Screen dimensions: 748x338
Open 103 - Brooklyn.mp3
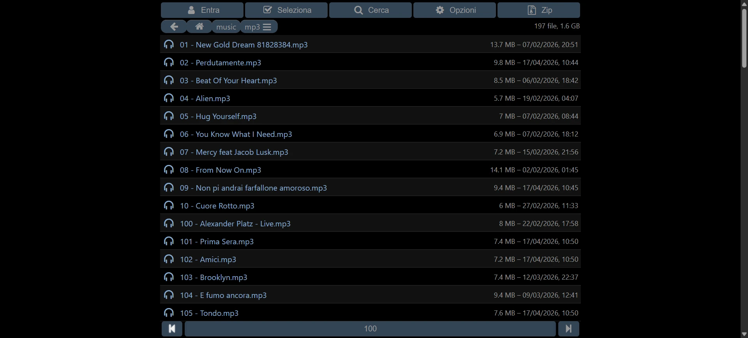click(x=213, y=277)
